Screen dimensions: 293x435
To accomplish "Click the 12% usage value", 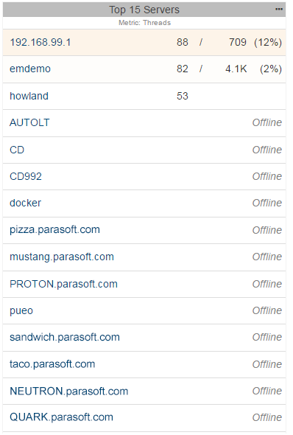I will point(268,43).
